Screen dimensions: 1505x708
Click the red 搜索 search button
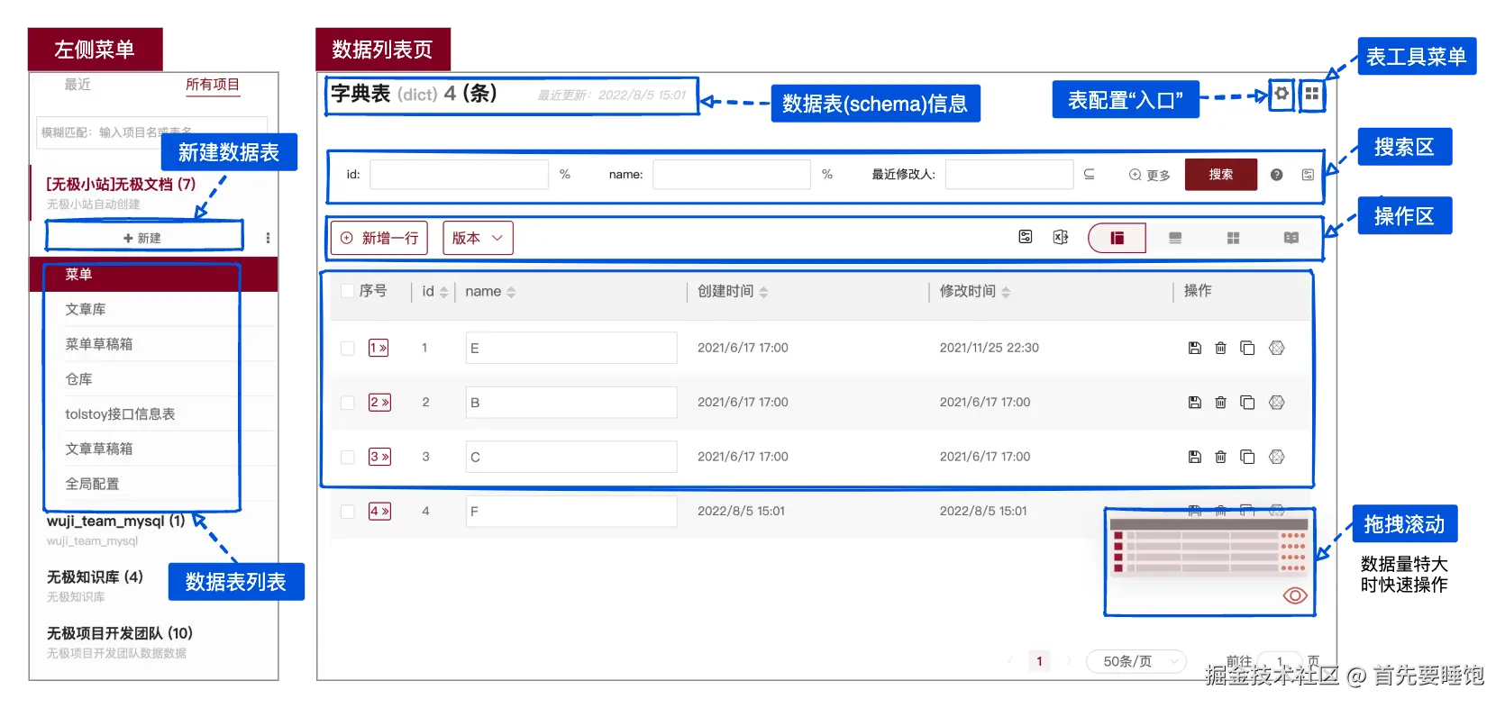tap(1221, 175)
